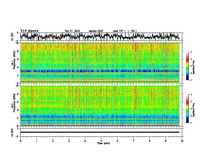
Task: Click the "-7" tick on ch.1 colorbar
Action: pos(191,80)
